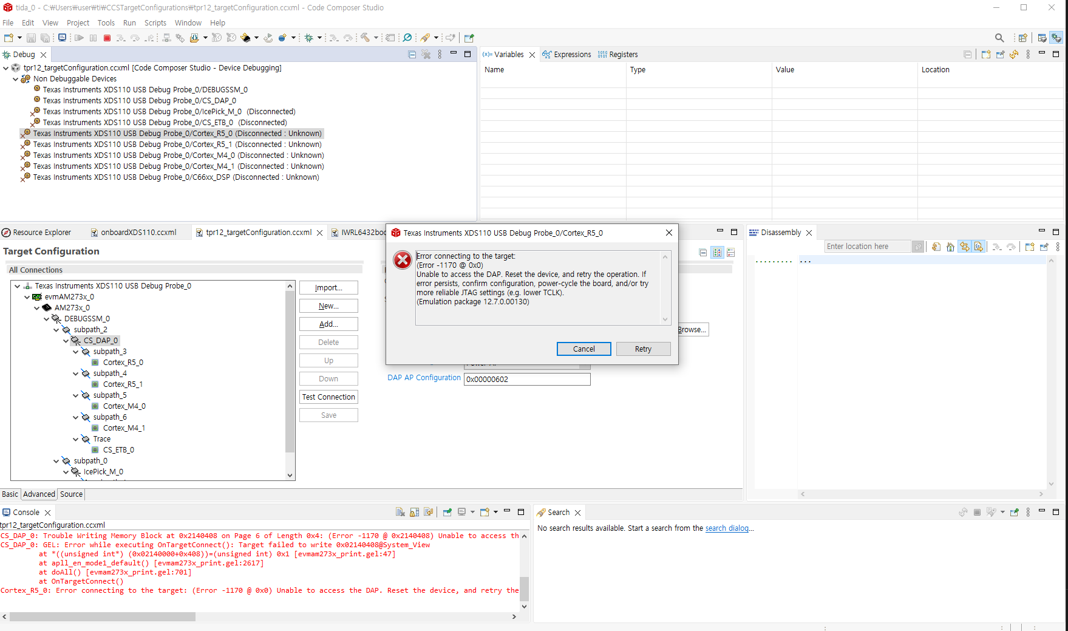
Task: Open the Scripts menu
Action: (x=155, y=23)
